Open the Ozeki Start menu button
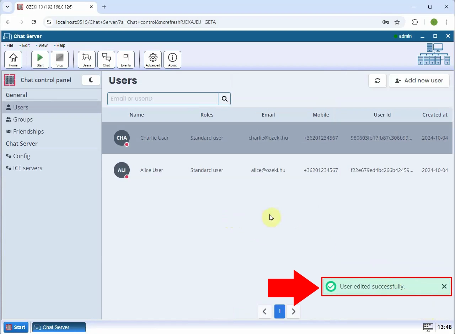This screenshot has width=455, height=334. coord(16,327)
